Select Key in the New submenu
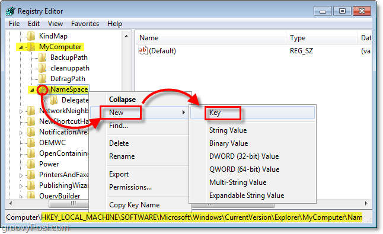The image size is (383, 234). 253,113
